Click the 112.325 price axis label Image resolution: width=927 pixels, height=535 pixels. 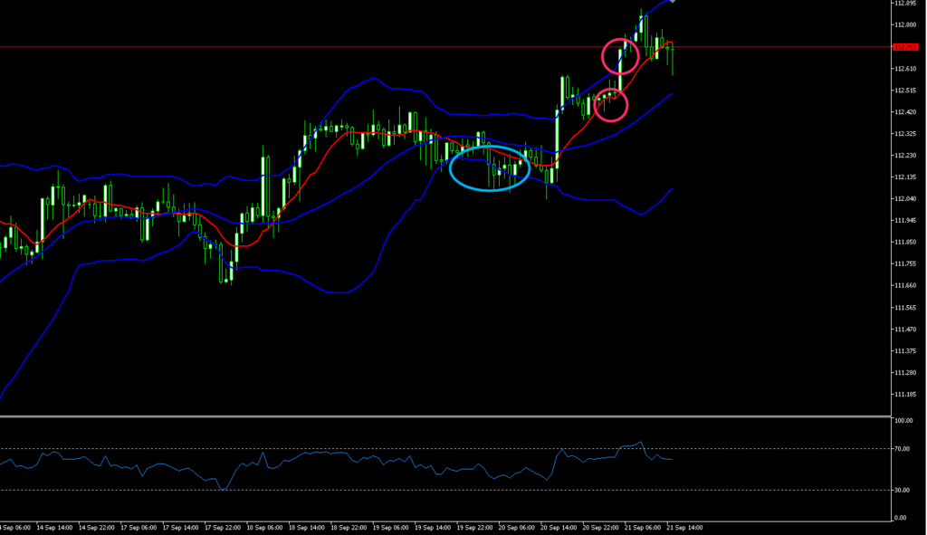(x=905, y=134)
